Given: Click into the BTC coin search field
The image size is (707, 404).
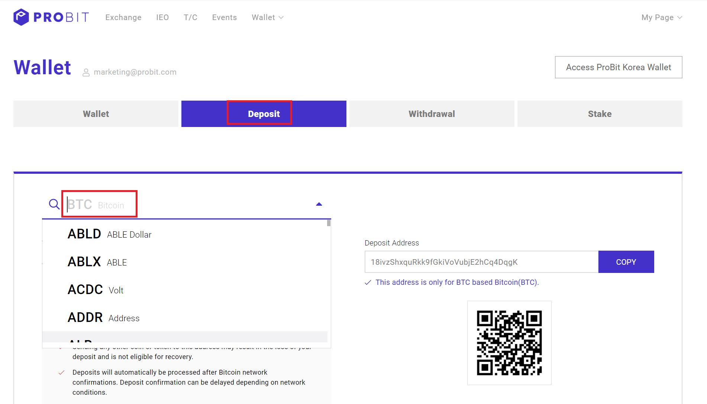Looking at the screenshot, I should [186, 204].
